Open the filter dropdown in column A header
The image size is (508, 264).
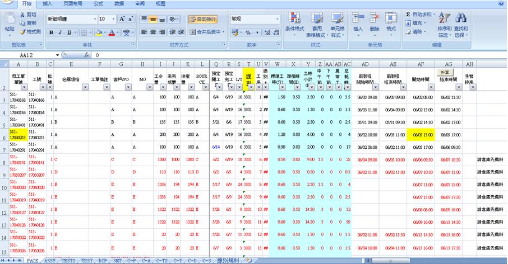tap(24, 87)
